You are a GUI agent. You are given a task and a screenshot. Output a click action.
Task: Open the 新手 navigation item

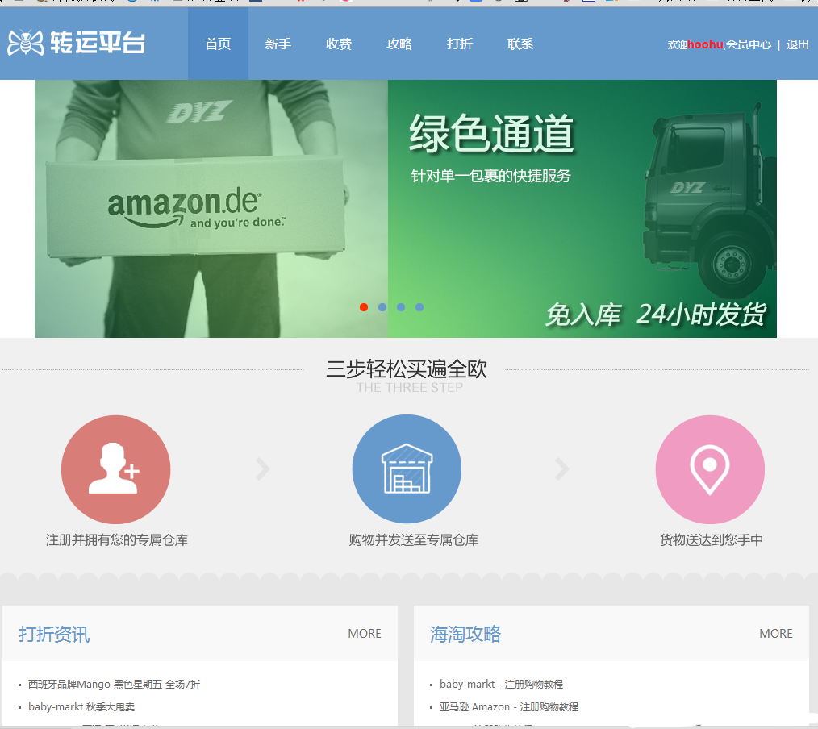[278, 44]
